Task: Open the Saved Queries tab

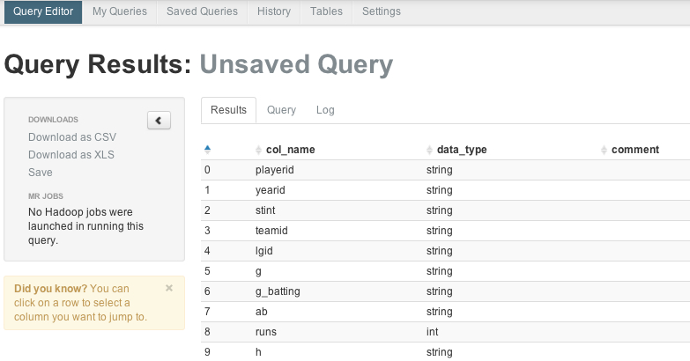Action: 202,11
